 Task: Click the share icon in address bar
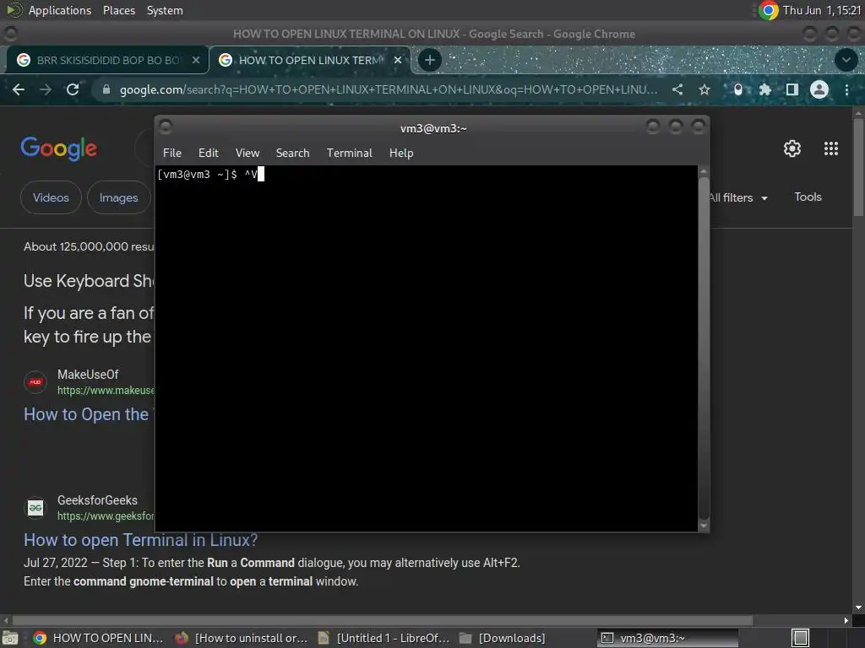(x=677, y=89)
